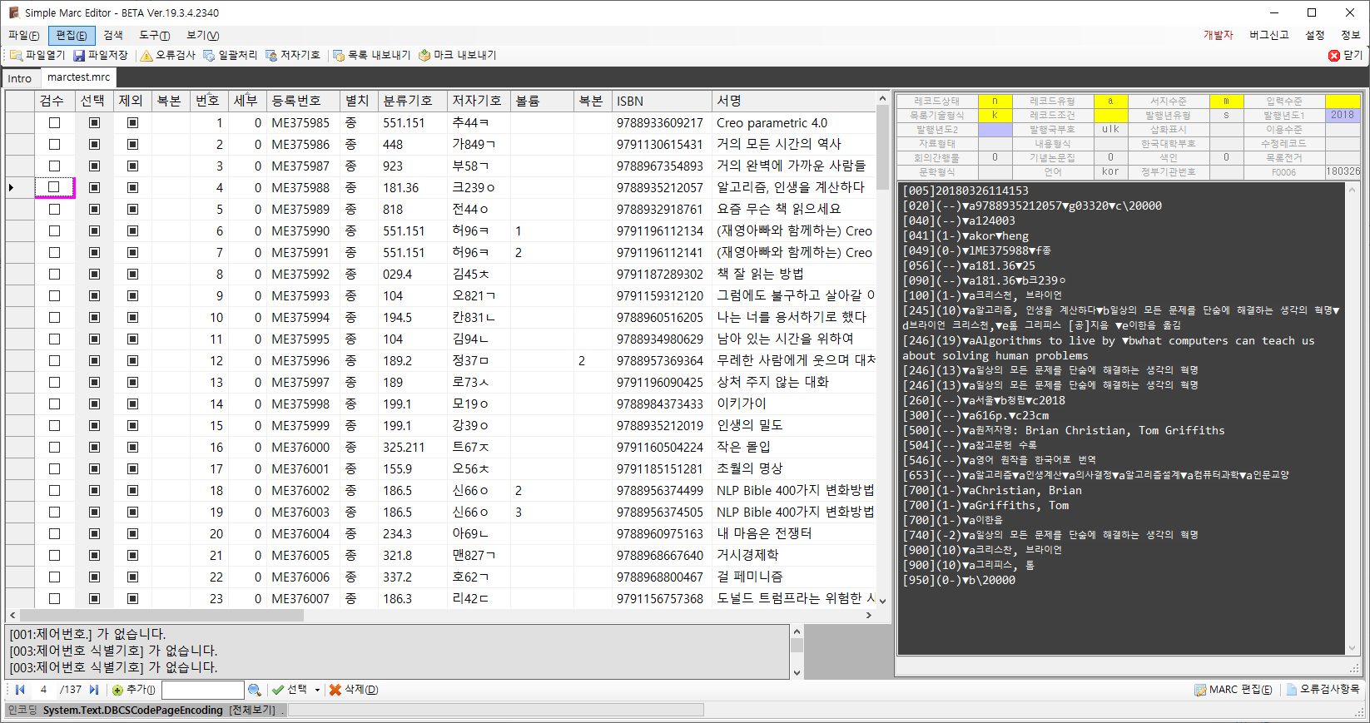The width and height of the screenshot is (1370, 723).
Task: Toggle 제외 square for record ME375988
Action: 132,187
